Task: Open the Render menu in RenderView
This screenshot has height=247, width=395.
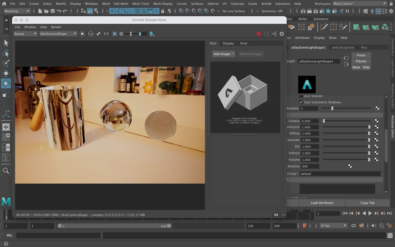Action: coord(56,27)
